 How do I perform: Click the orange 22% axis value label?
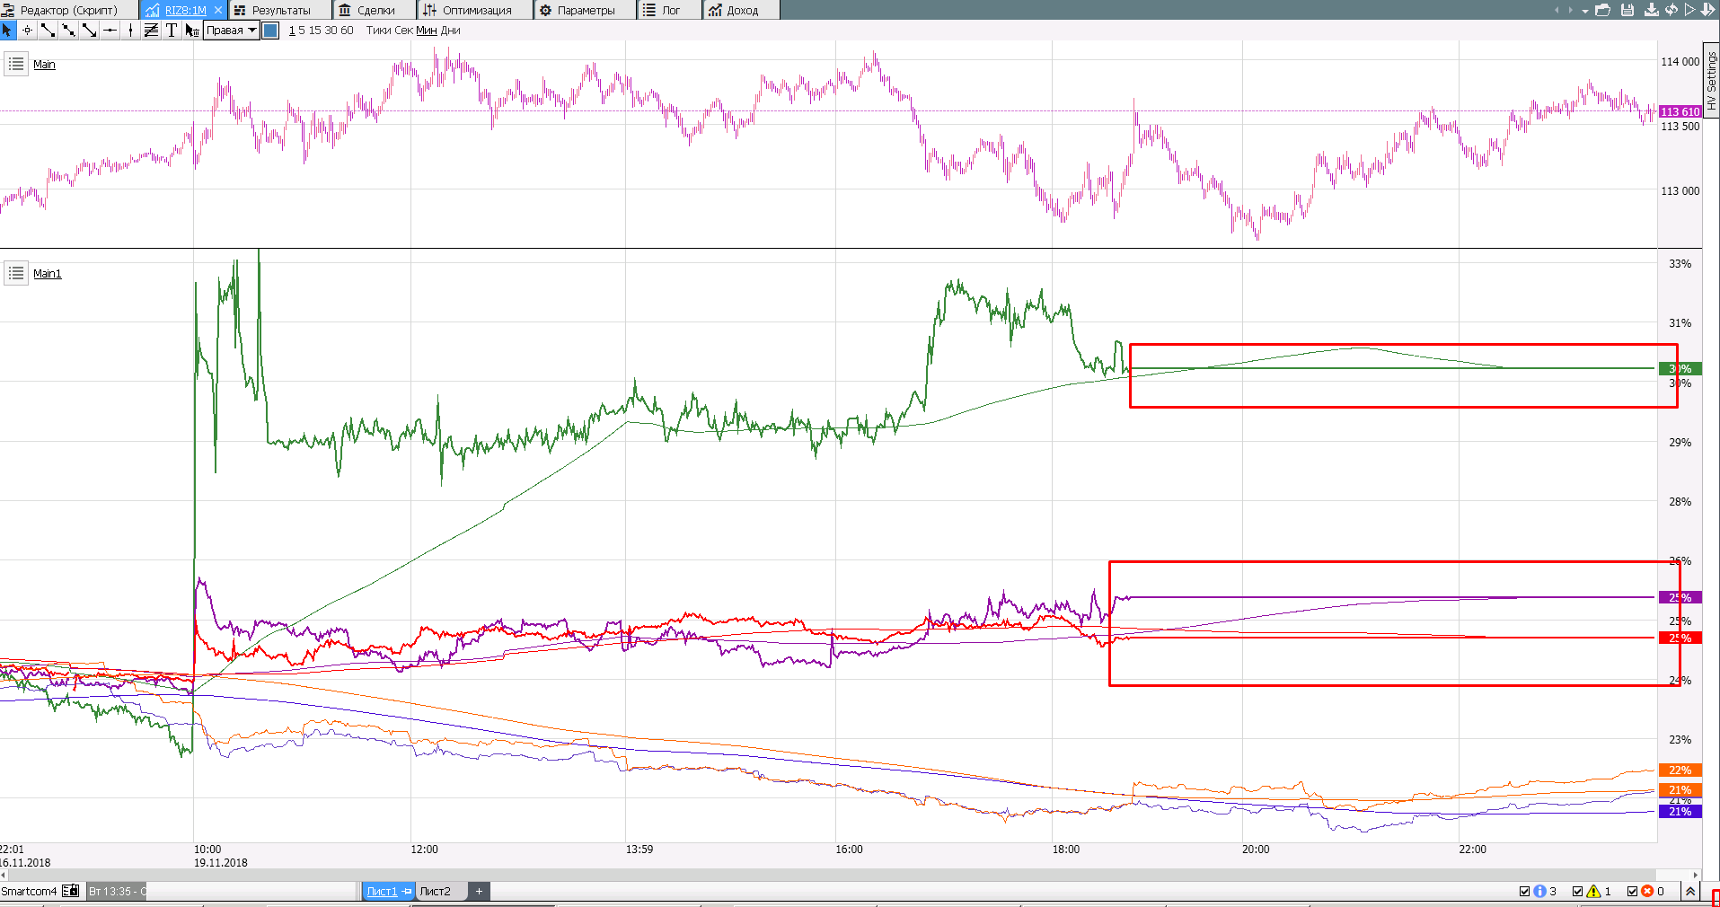(x=1680, y=770)
